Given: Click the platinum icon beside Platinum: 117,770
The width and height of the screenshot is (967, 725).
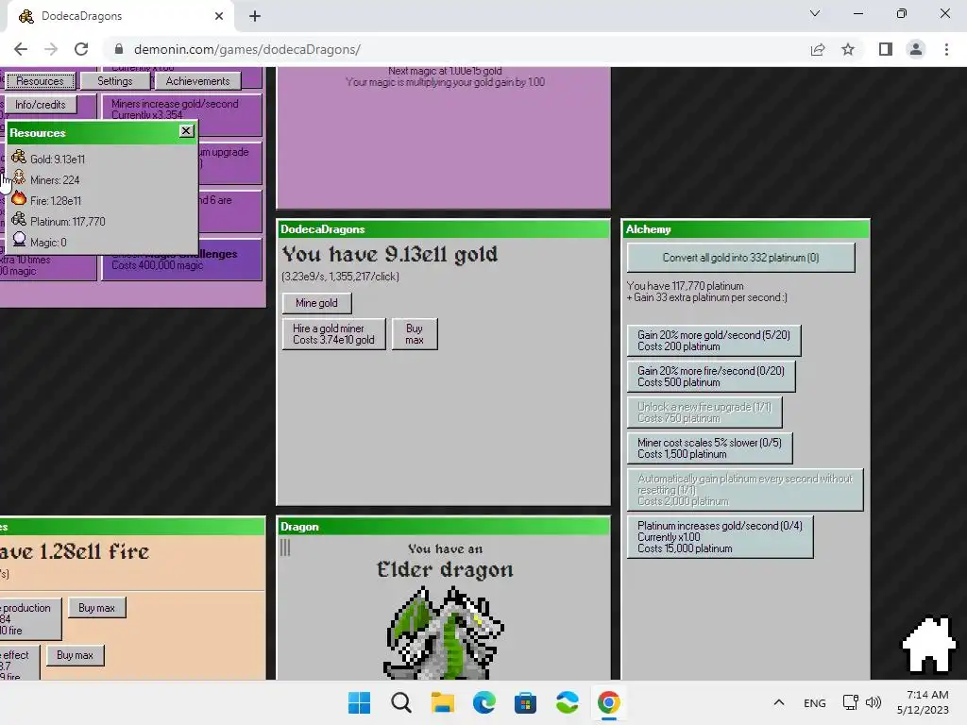Looking at the screenshot, I should (19, 219).
